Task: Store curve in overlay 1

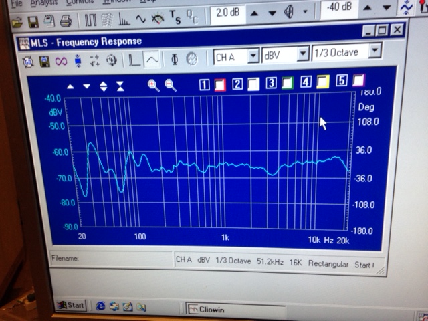Action: click(205, 85)
